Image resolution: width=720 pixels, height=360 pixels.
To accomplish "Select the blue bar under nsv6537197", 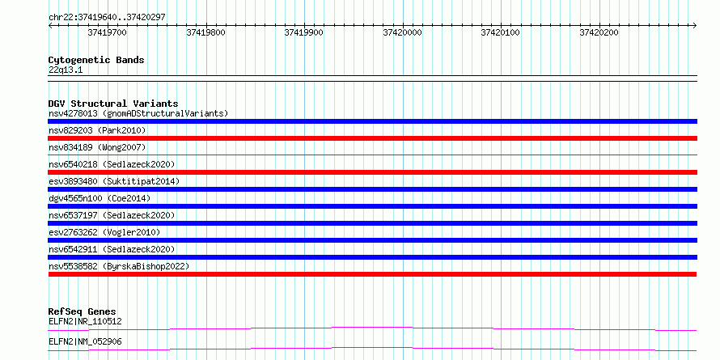I will tap(372, 223).
